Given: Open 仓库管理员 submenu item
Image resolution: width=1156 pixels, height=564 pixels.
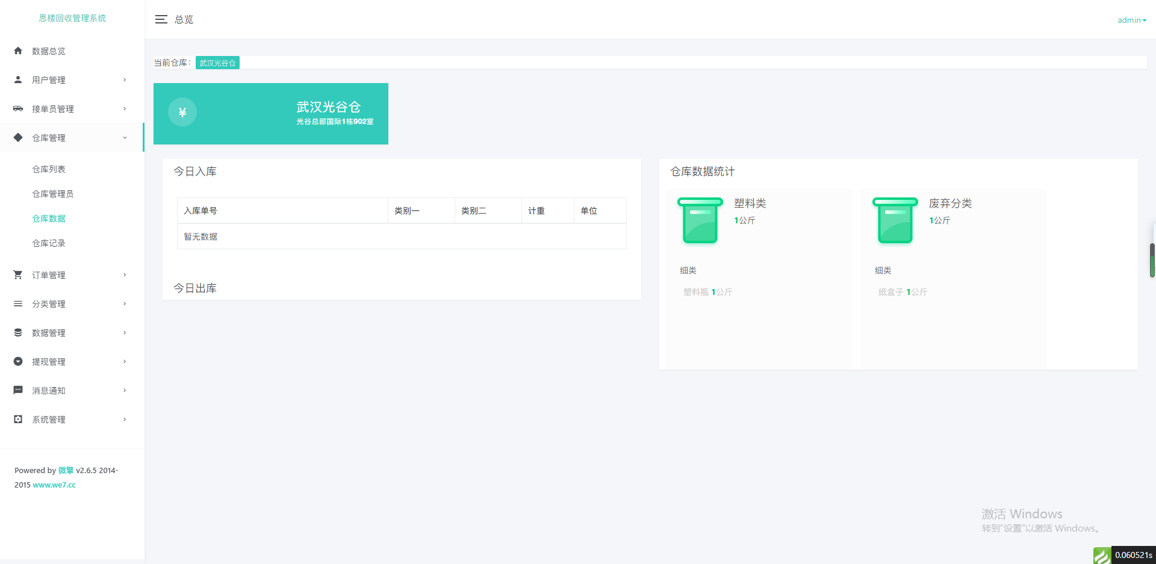Looking at the screenshot, I should [x=53, y=194].
